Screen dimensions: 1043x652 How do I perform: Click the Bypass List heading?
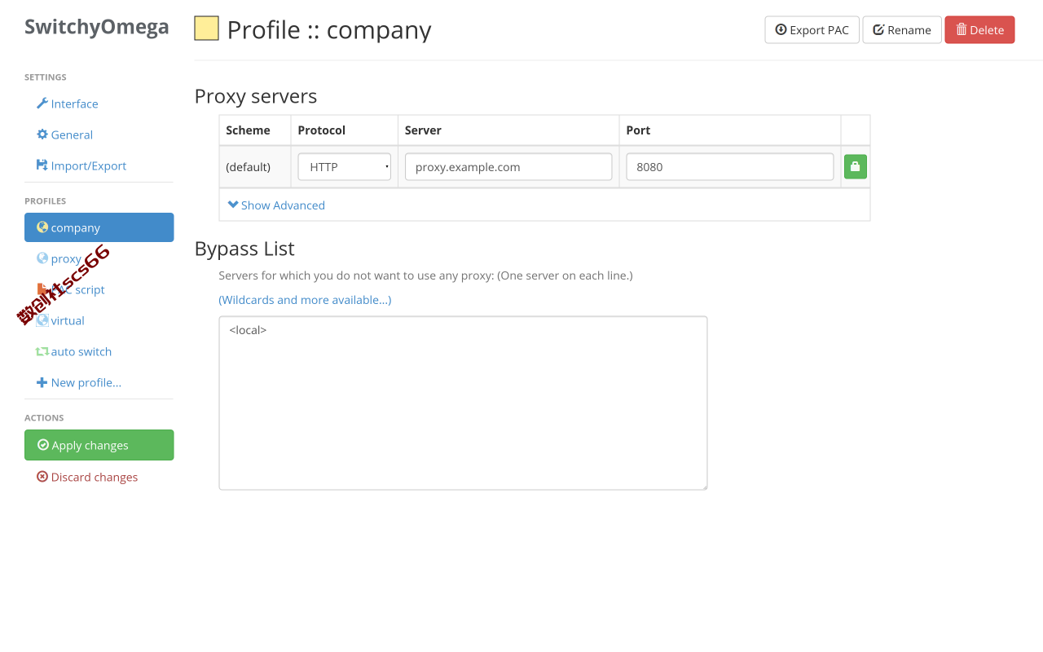click(244, 249)
